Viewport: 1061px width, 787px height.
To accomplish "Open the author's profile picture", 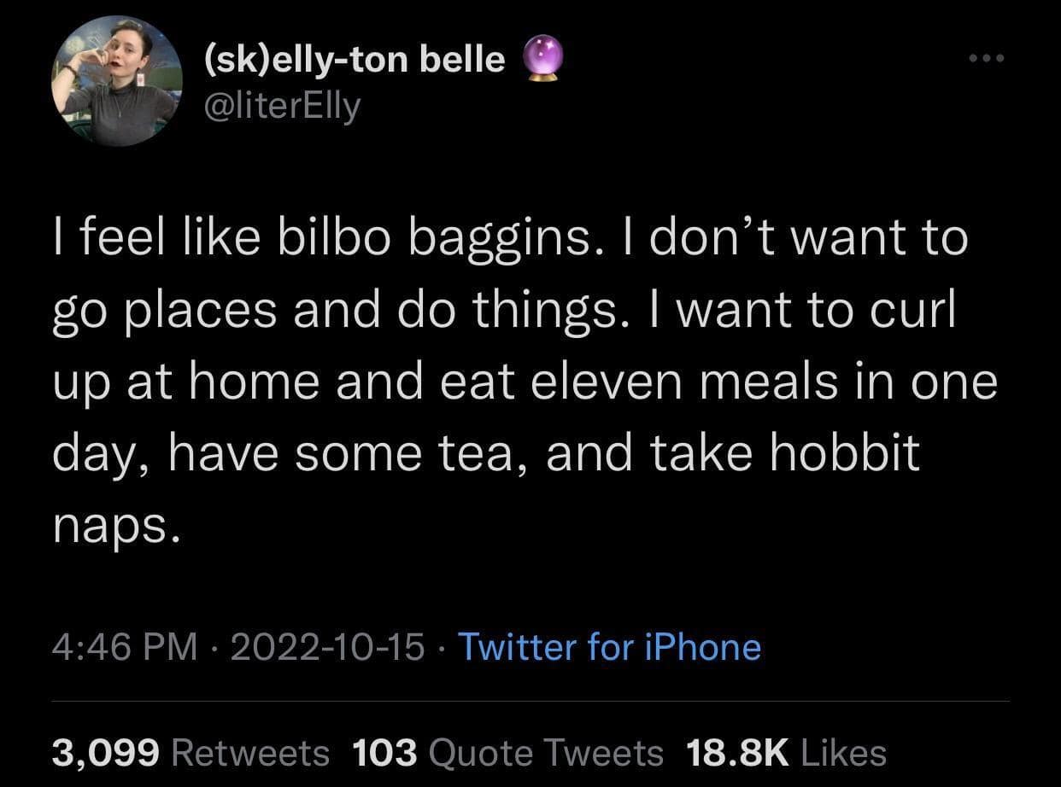I will click(116, 82).
